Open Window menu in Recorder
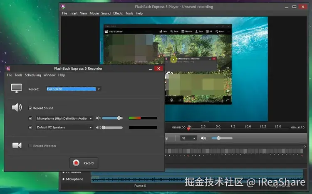This screenshot has width=312, height=194. tap(50, 75)
